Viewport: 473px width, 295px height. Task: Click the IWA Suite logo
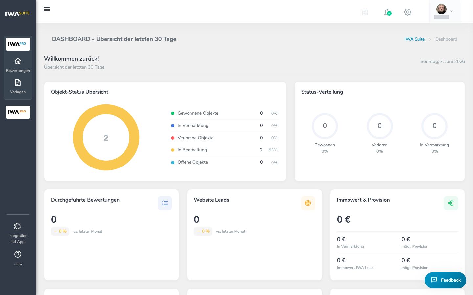[17, 14]
